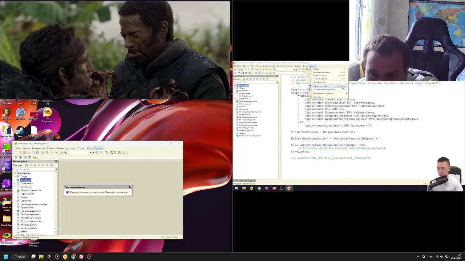The width and height of the screenshot is (465, 261).
Task: Expand Справочники node in front configuration tree
Action: tap(15, 183)
